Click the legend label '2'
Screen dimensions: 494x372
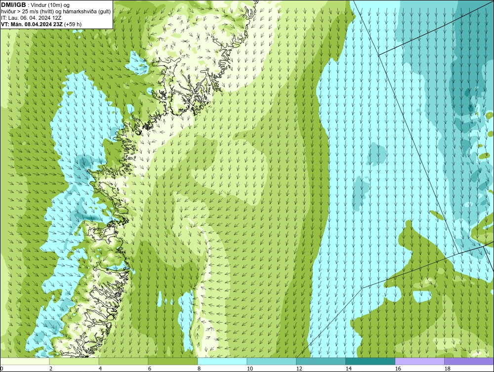[51, 369]
